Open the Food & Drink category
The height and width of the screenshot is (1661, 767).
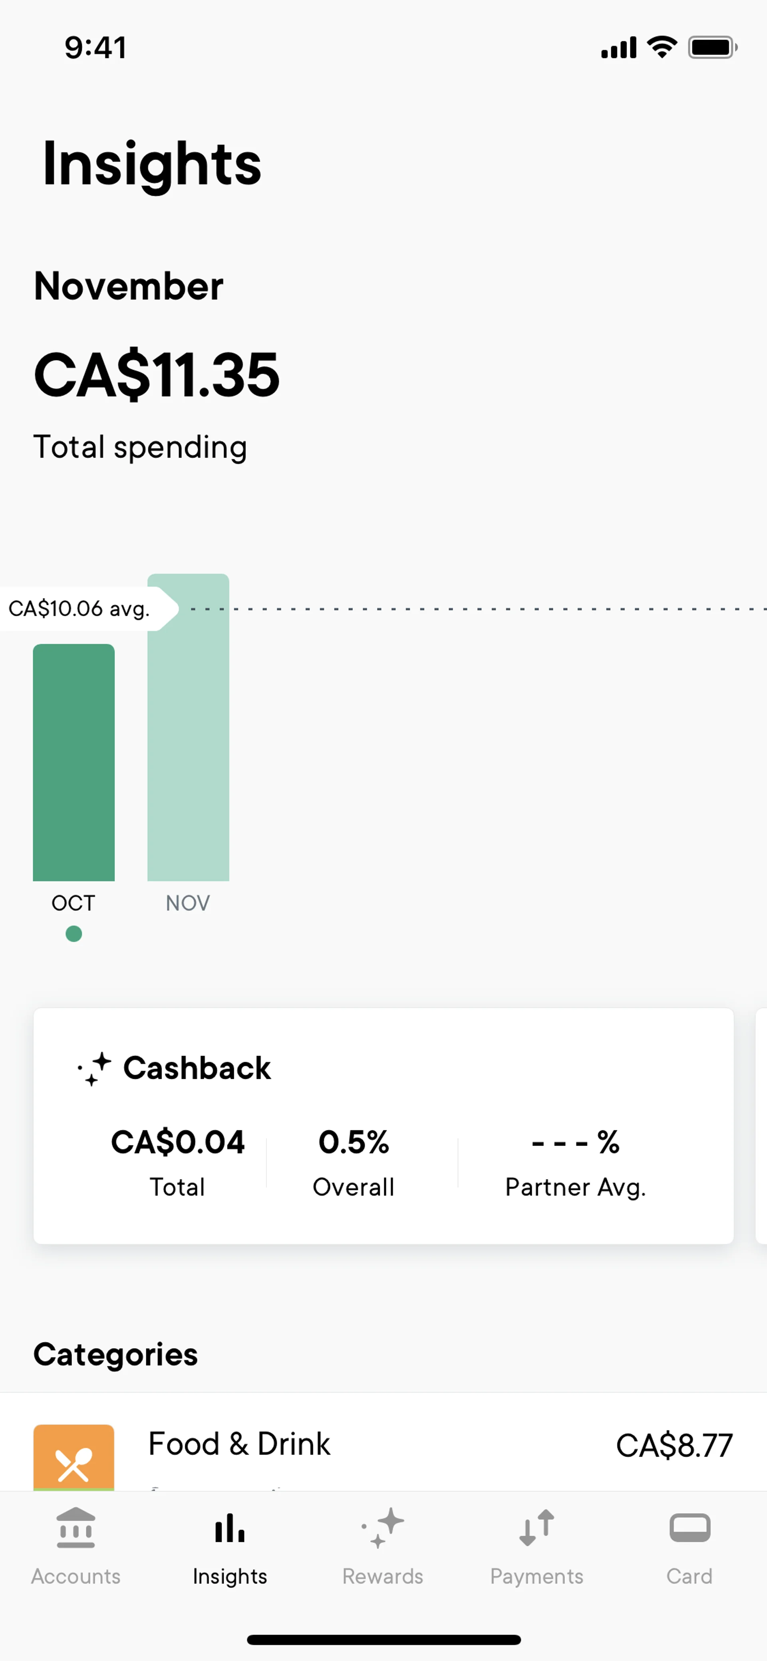pos(383,1444)
